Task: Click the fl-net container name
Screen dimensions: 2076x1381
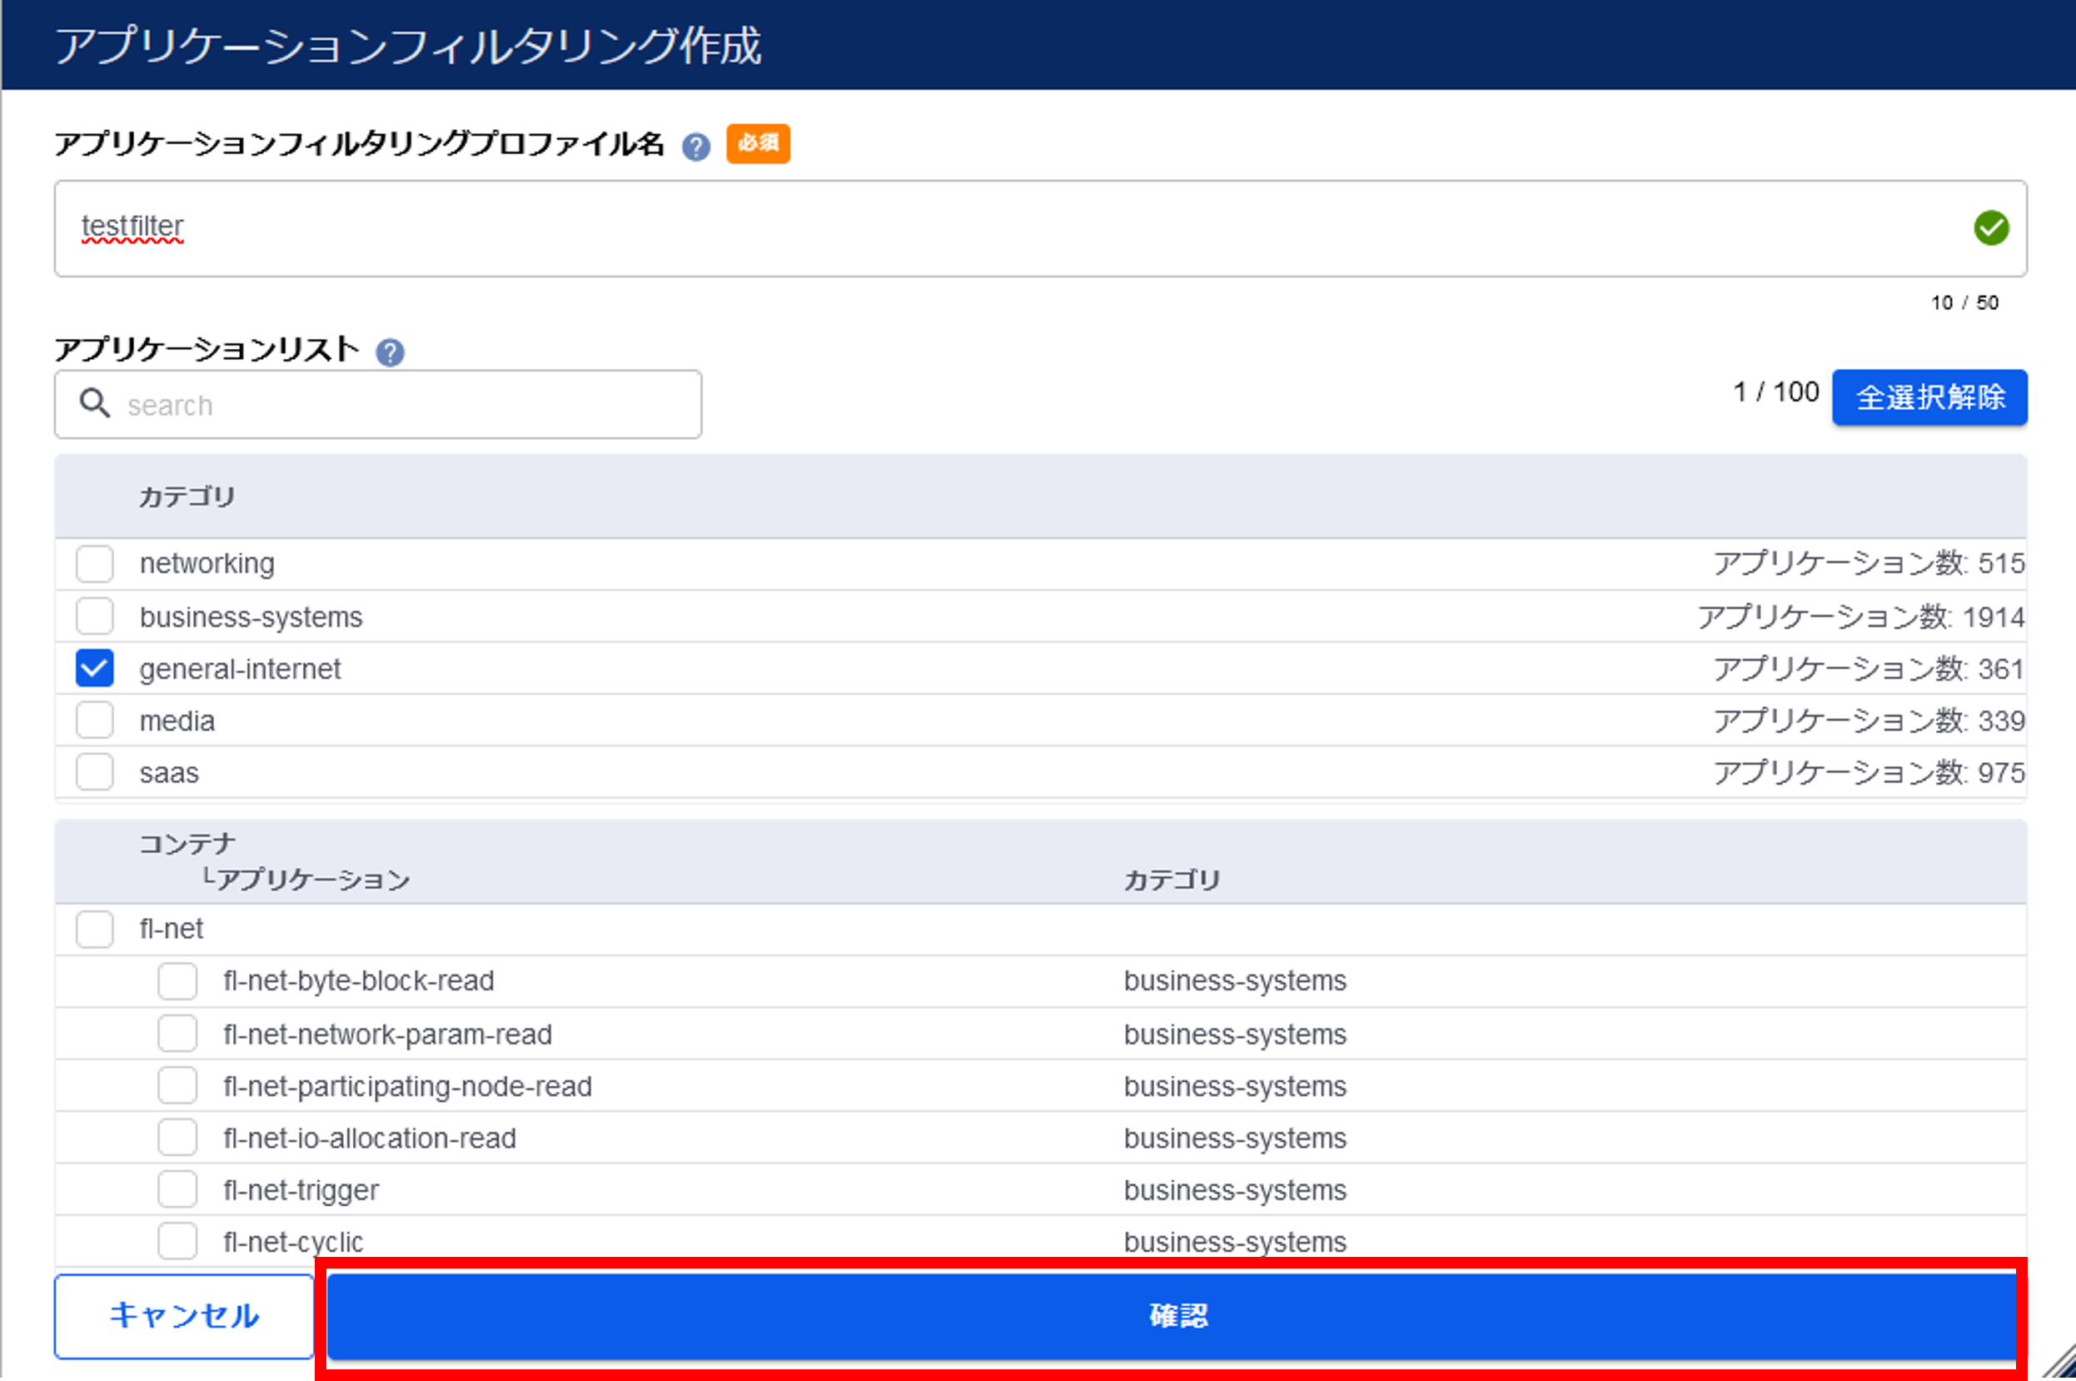Action: click(171, 930)
